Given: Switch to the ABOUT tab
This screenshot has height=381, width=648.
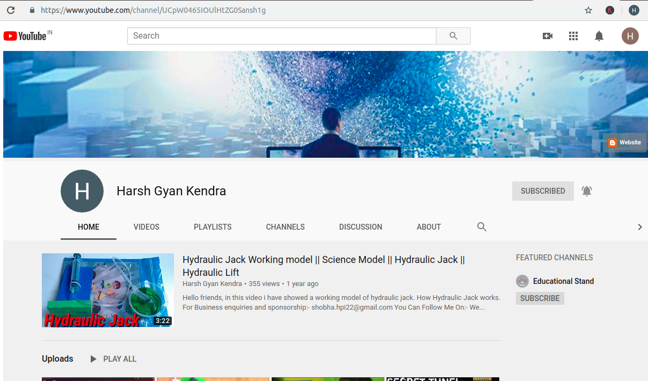Looking at the screenshot, I should (x=429, y=227).
